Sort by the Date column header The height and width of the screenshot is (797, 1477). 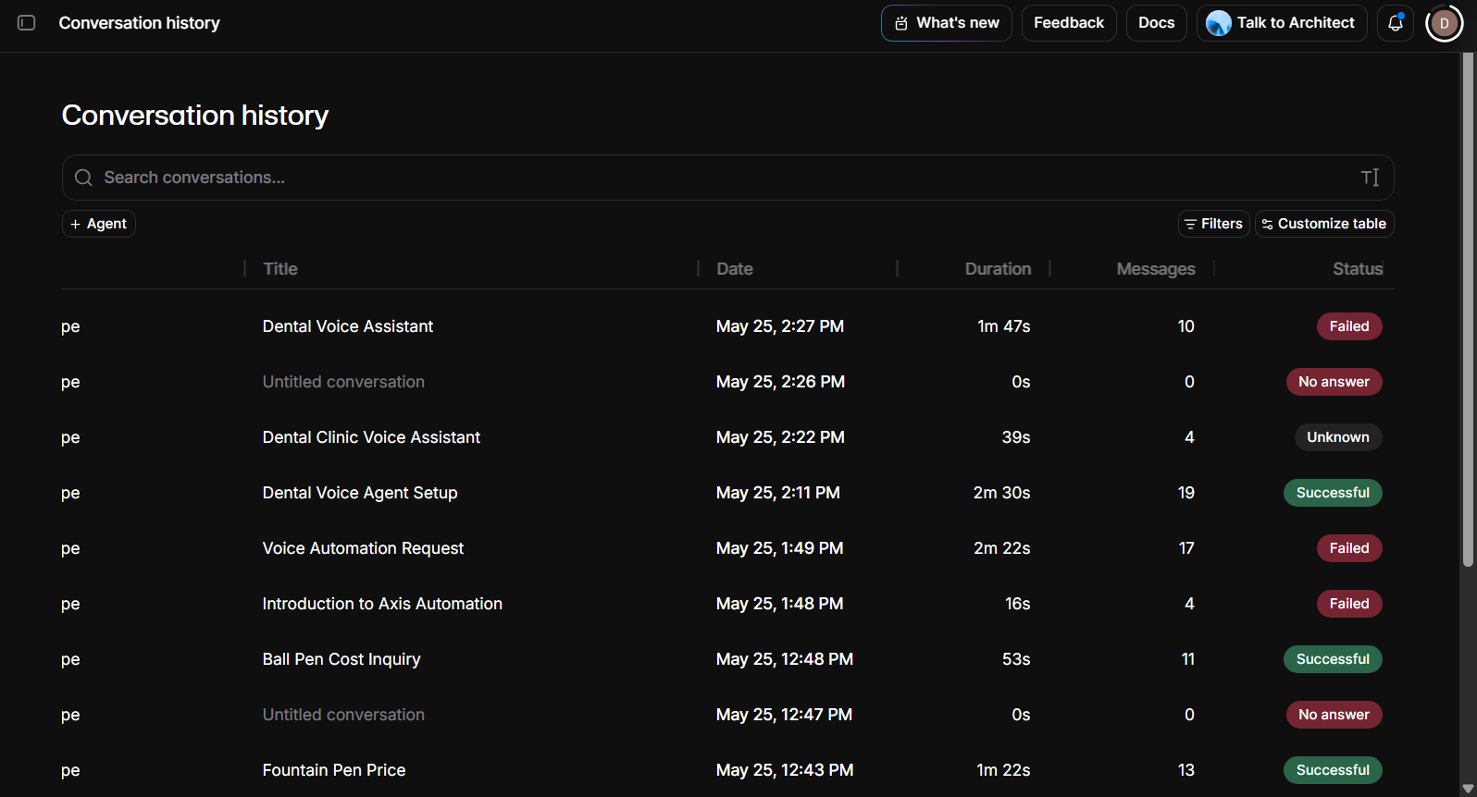[x=735, y=269]
